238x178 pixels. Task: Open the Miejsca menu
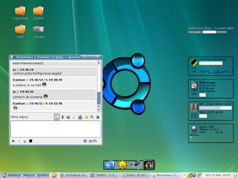point(29,175)
